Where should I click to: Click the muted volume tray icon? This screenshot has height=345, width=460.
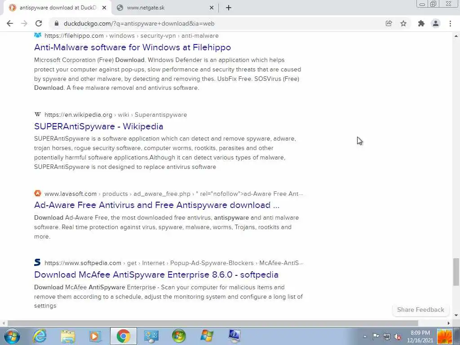[398, 336]
